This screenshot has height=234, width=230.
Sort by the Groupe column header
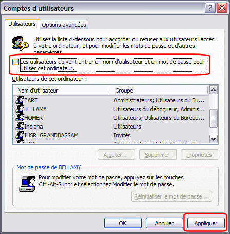(159, 91)
